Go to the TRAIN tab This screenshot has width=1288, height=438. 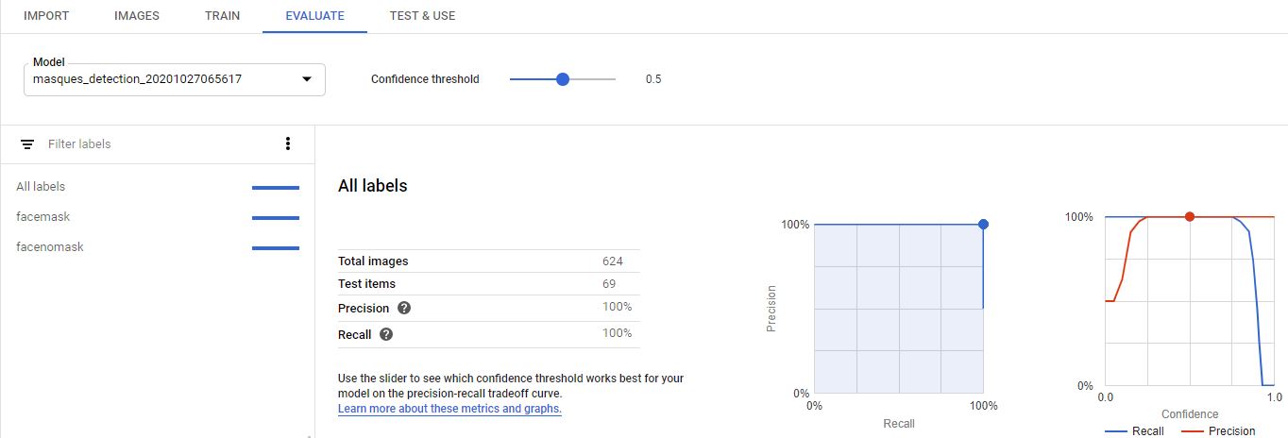222,16
